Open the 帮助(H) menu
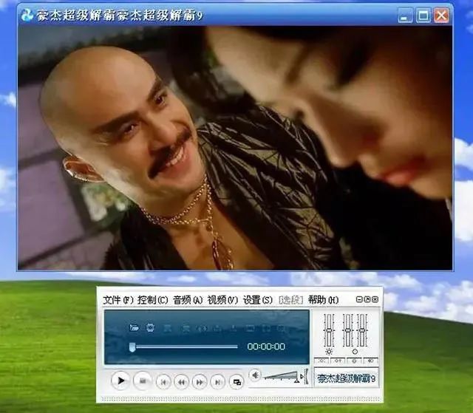 (324, 300)
